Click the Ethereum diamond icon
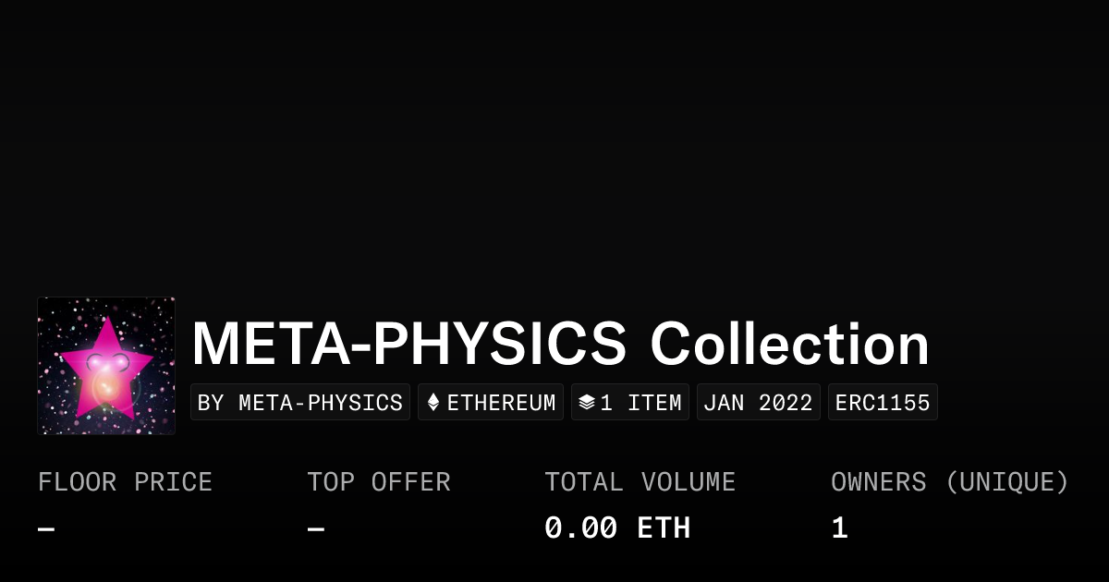This screenshot has width=1109, height=582. tap(433, 403)
